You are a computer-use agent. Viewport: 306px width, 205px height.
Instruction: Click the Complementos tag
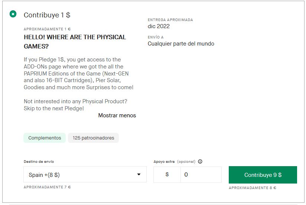45,138
